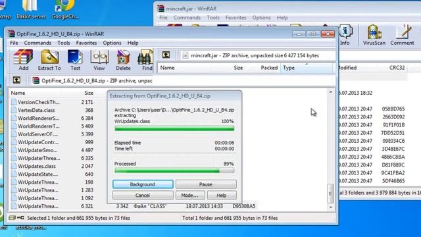Open Commands menu in OptiFine WinRAR window
This screenshot has width=421, height=237.
(x=37, y=43)
